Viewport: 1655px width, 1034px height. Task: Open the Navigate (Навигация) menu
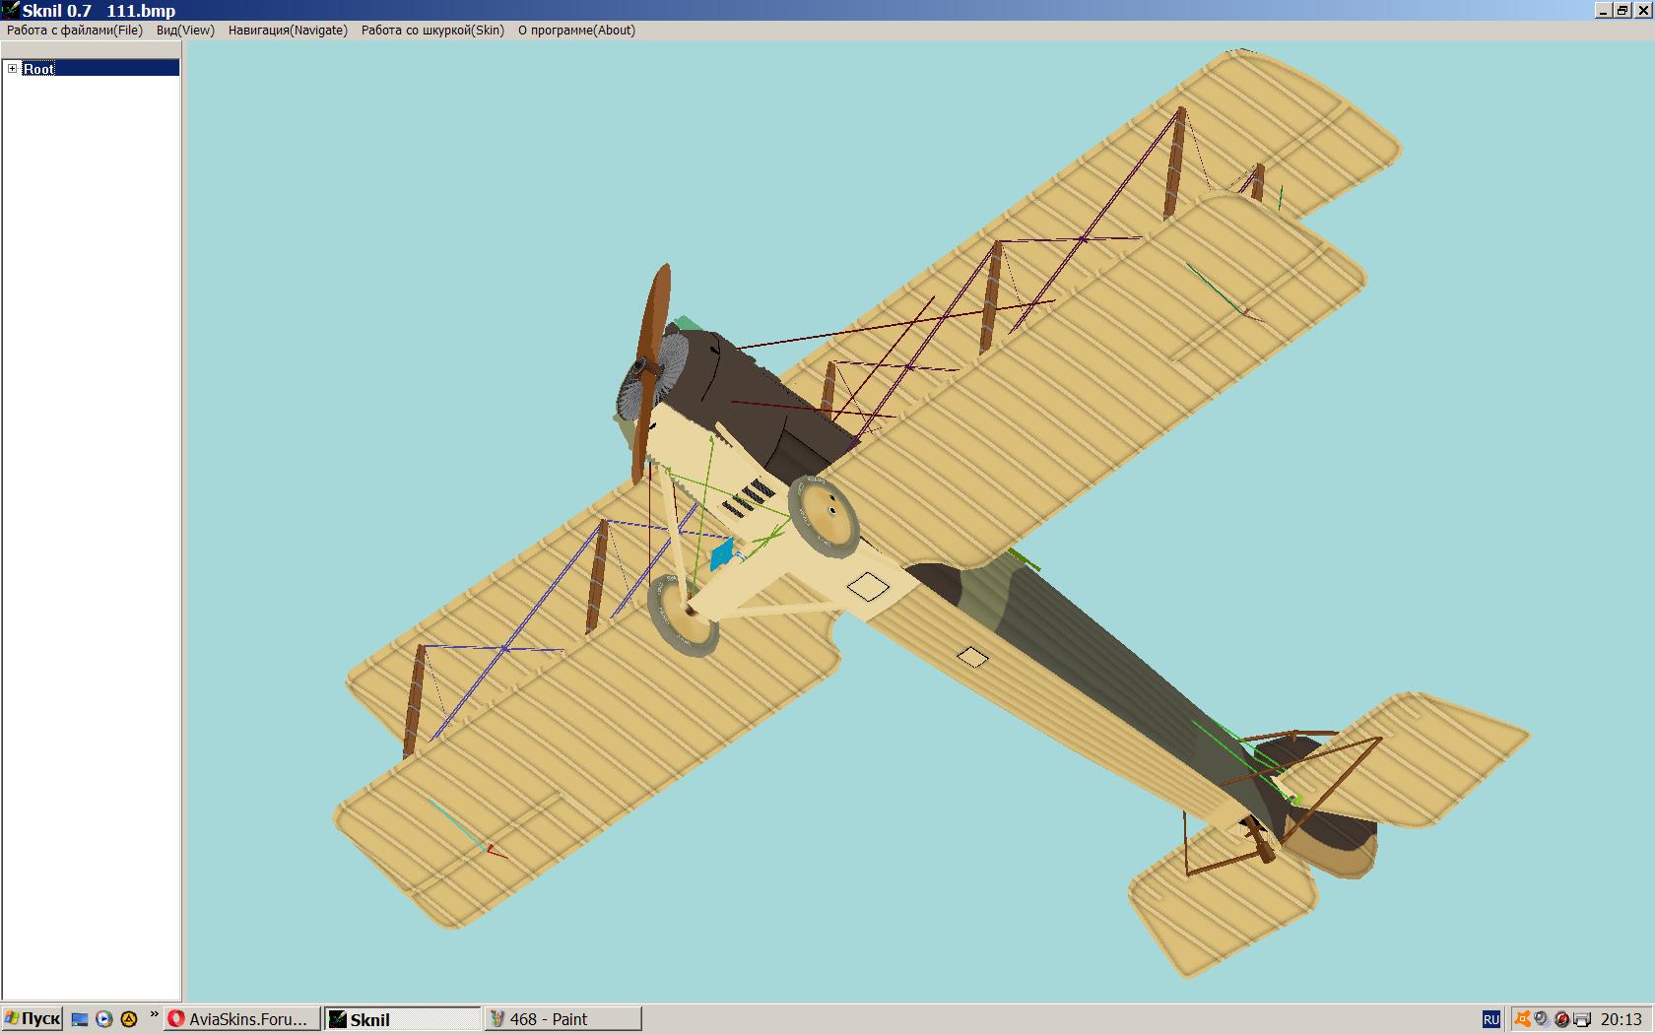(288, 31)
